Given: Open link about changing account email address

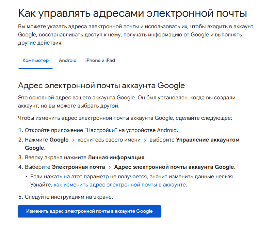Looking at the screenshot, I should point(120,185).
